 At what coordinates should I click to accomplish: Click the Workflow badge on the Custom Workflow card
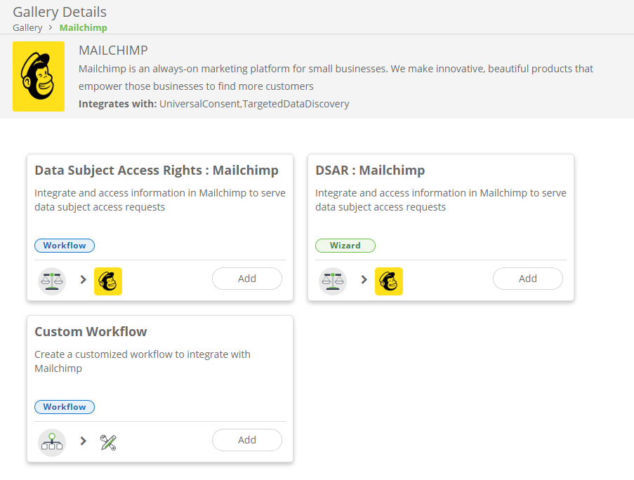pos(65,406)
